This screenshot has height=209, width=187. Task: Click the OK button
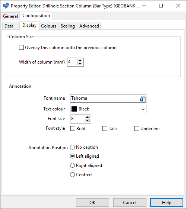(x=92, y=202)
